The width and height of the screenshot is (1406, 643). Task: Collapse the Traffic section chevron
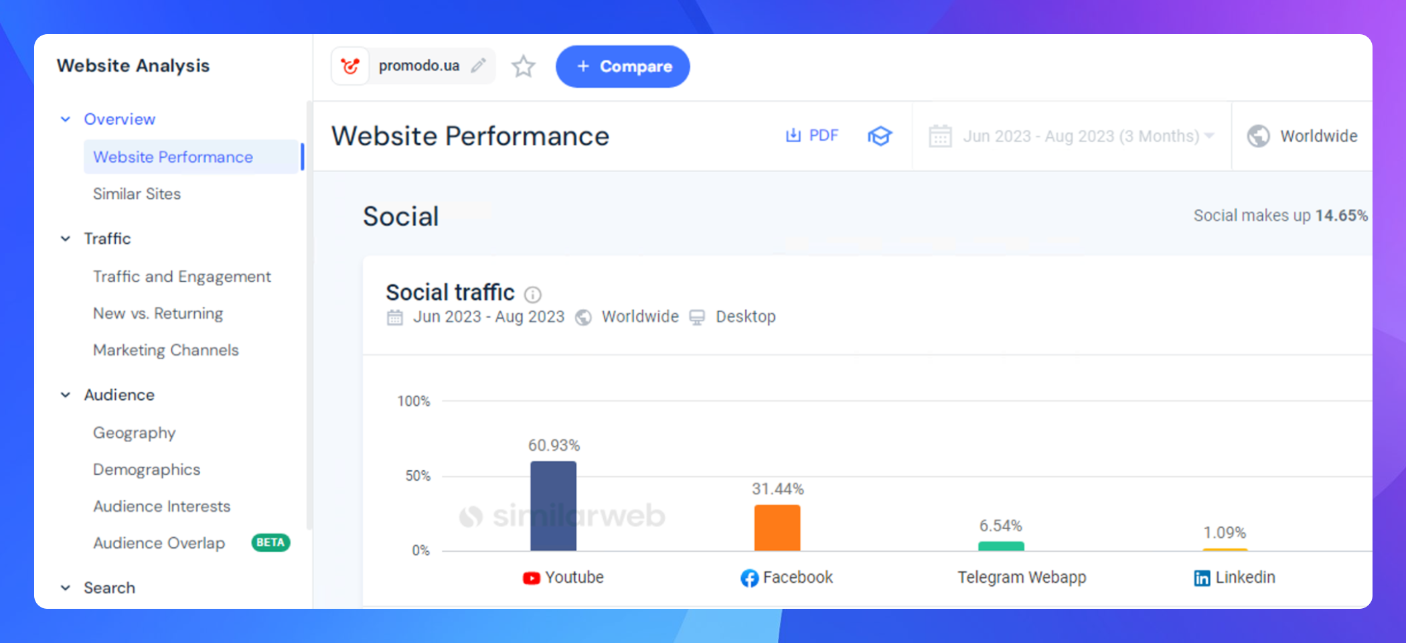(x=66, y=238)
